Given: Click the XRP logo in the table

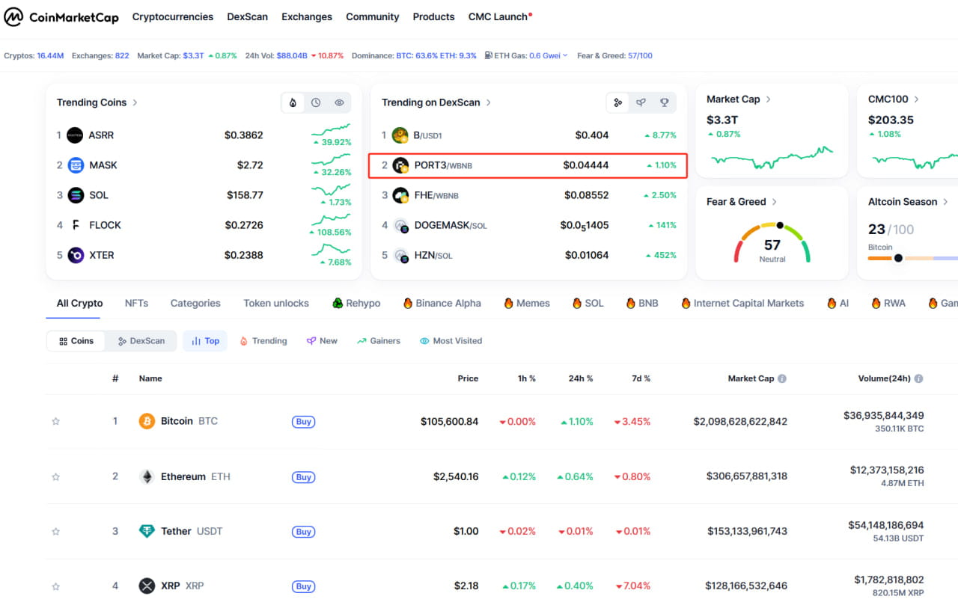Looking at the screenshot, I should pyautogui.click(x=147, y=586).
